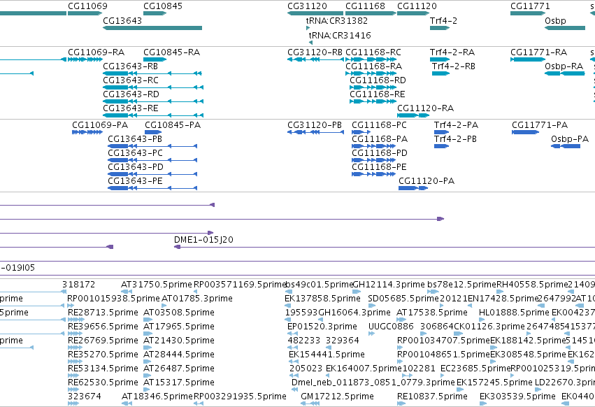Select the DME1-015J20 clone label

pos(203,240)
